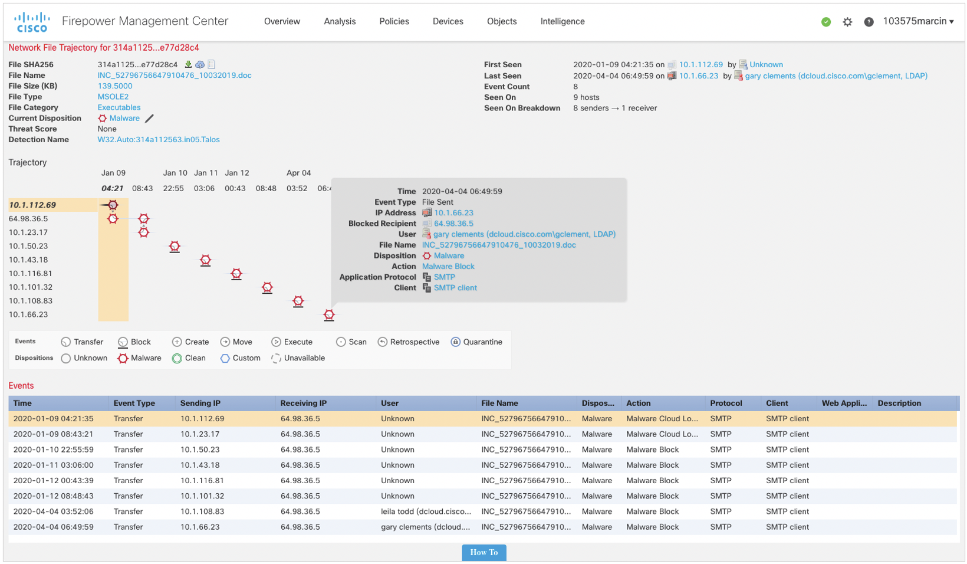Open file name link INC_52796756647910476_10032019.doc in details
Screen dimensions: 967x564
click(x=175, y=76)
